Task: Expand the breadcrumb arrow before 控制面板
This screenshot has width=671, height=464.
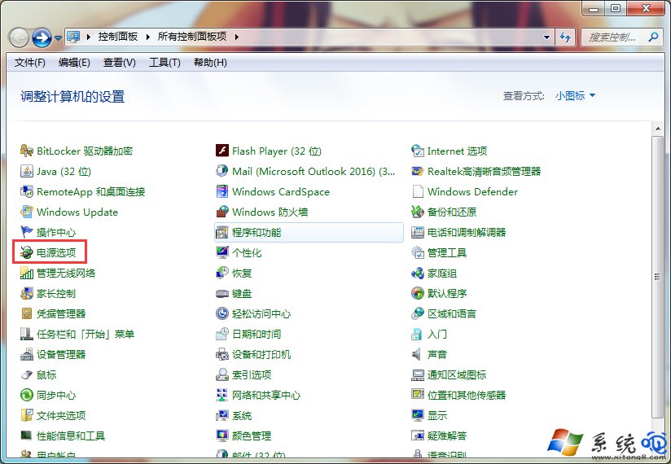Action: pos(89,37)
